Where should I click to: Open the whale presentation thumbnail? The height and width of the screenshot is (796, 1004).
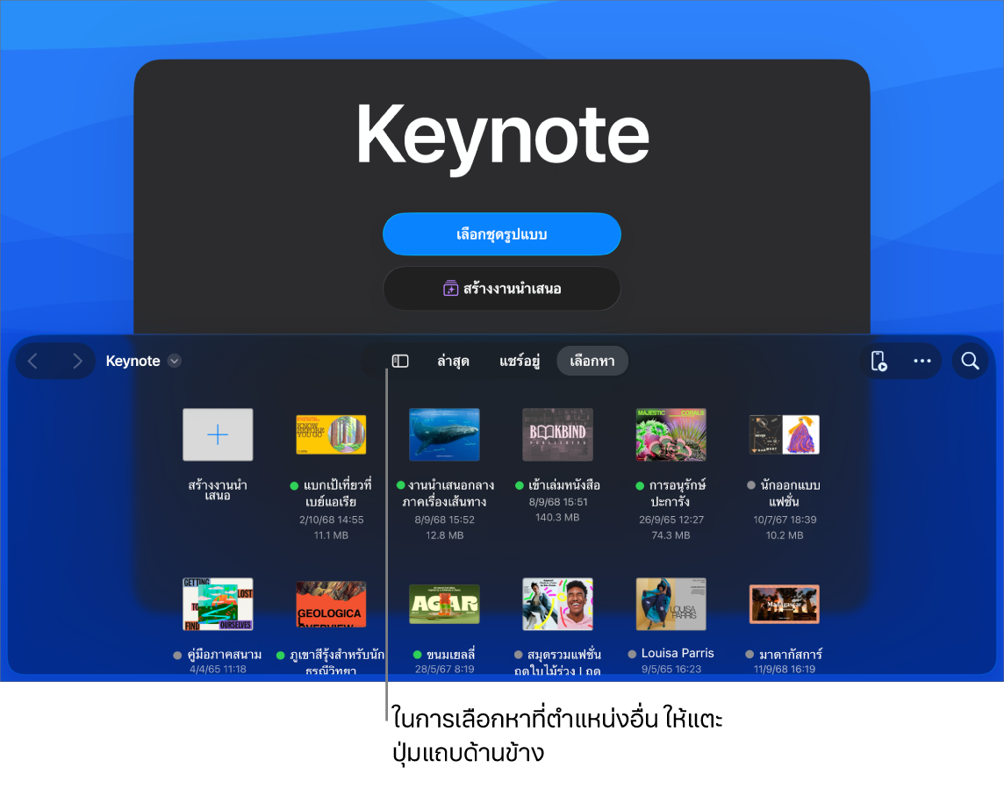(x=444, y=434)
